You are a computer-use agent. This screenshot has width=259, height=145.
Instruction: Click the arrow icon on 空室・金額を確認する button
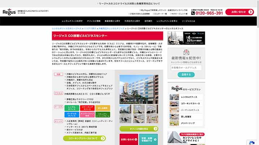[155, 140]
